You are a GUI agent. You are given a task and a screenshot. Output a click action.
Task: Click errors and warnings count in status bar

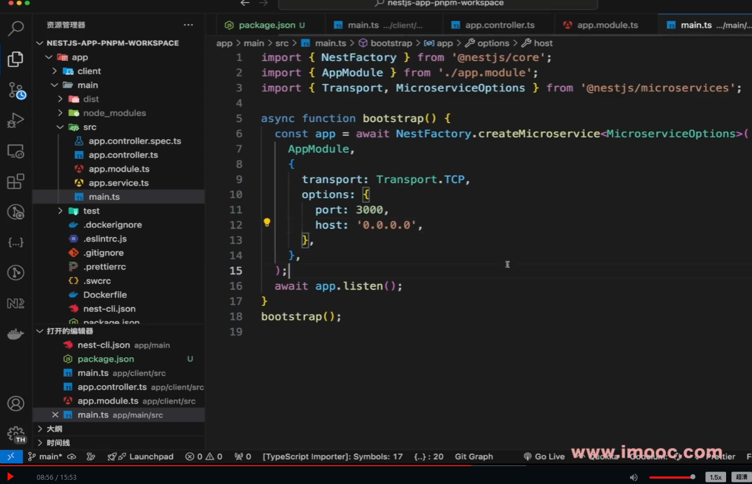click(204, 456)
